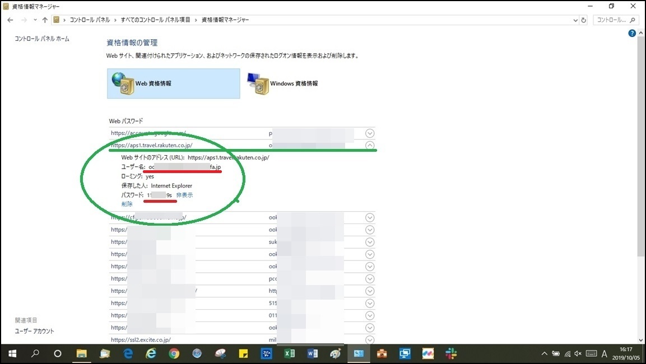Viewport: 646px width, 364px height.
Task: Expand credential row with user 'suk'
Action: (x=370, y=242)
